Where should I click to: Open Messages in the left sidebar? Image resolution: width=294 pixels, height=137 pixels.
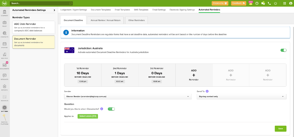click(4, 76)
